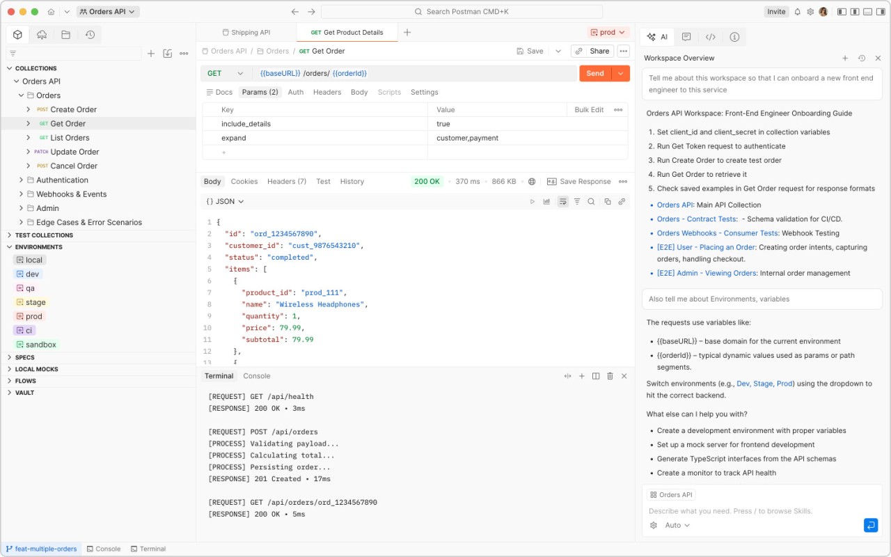Image resolution: width=891 pixels, height=557 pixels.
Task: Switch to the Headers request tab
Action: point(326,92)
